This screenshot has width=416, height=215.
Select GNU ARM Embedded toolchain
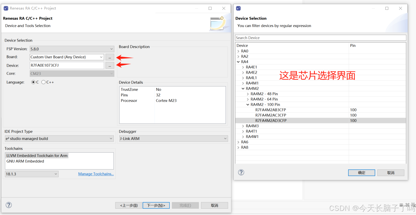25,161
